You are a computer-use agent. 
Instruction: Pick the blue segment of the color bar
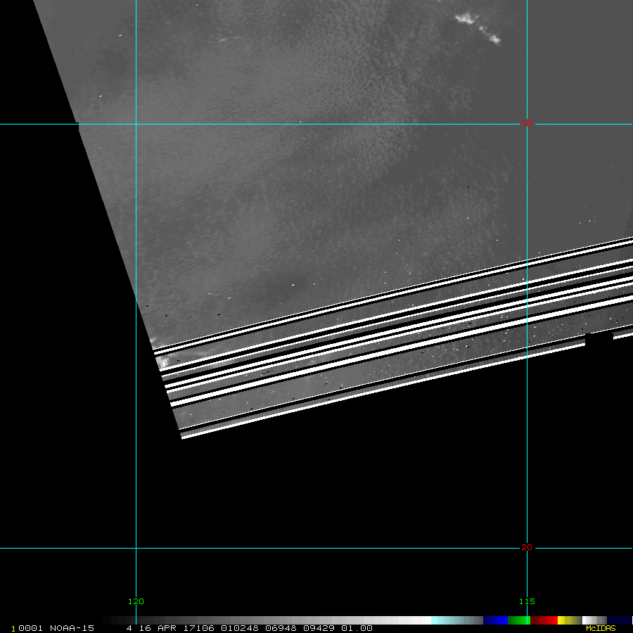click(495, 620)
